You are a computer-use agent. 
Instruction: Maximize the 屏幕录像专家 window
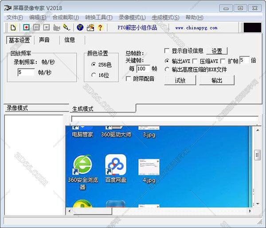click(240, 8)
